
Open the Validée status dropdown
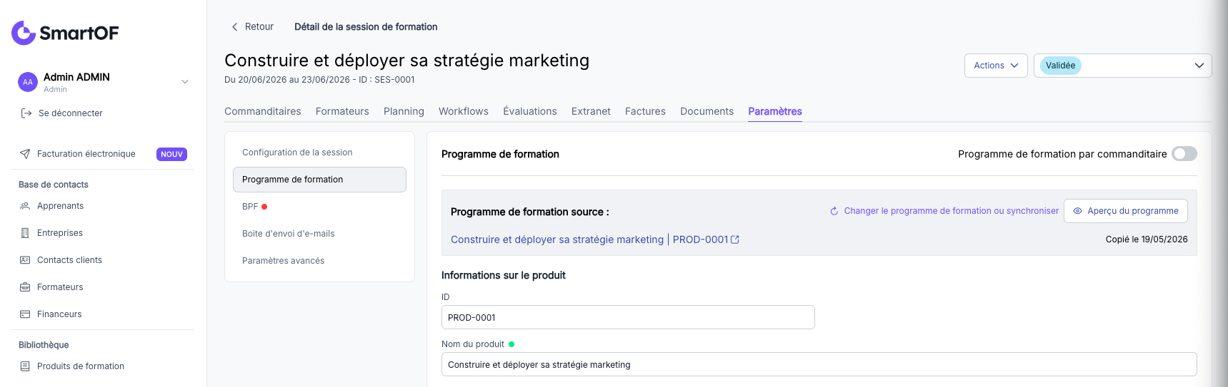click(1122, 66)
